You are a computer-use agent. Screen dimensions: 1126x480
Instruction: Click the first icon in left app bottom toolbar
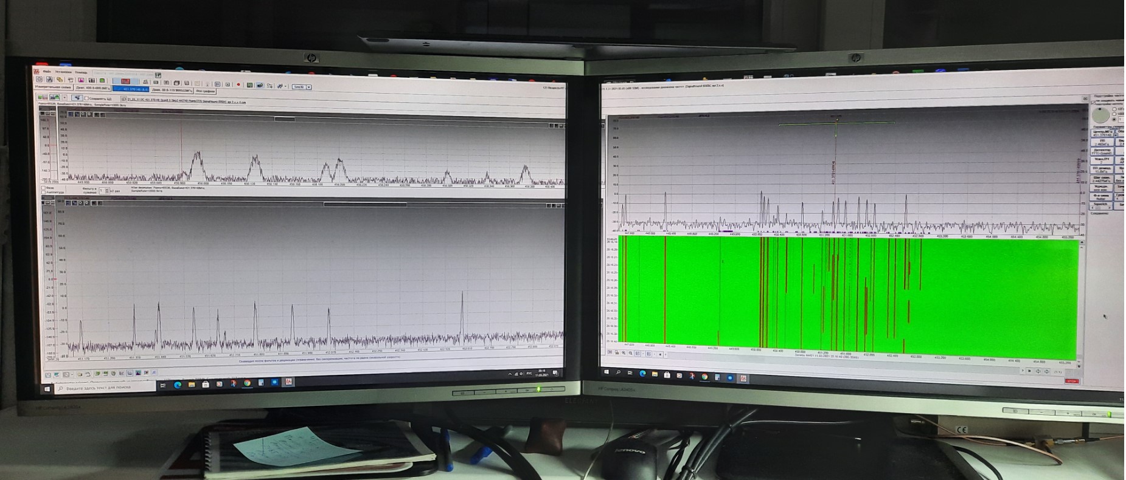[x=48, y=375]
